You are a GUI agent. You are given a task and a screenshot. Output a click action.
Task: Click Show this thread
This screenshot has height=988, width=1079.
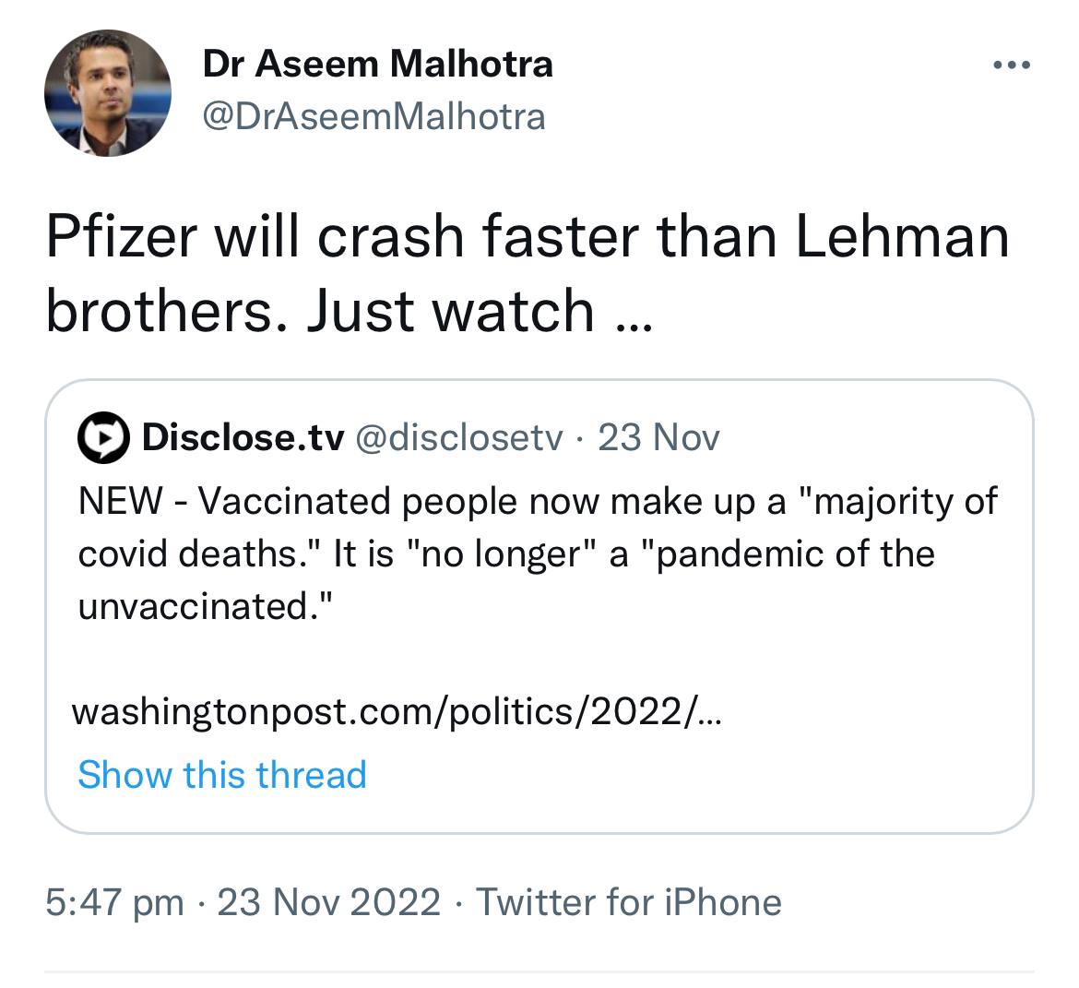pyautogui.click(x=222, y=775)
